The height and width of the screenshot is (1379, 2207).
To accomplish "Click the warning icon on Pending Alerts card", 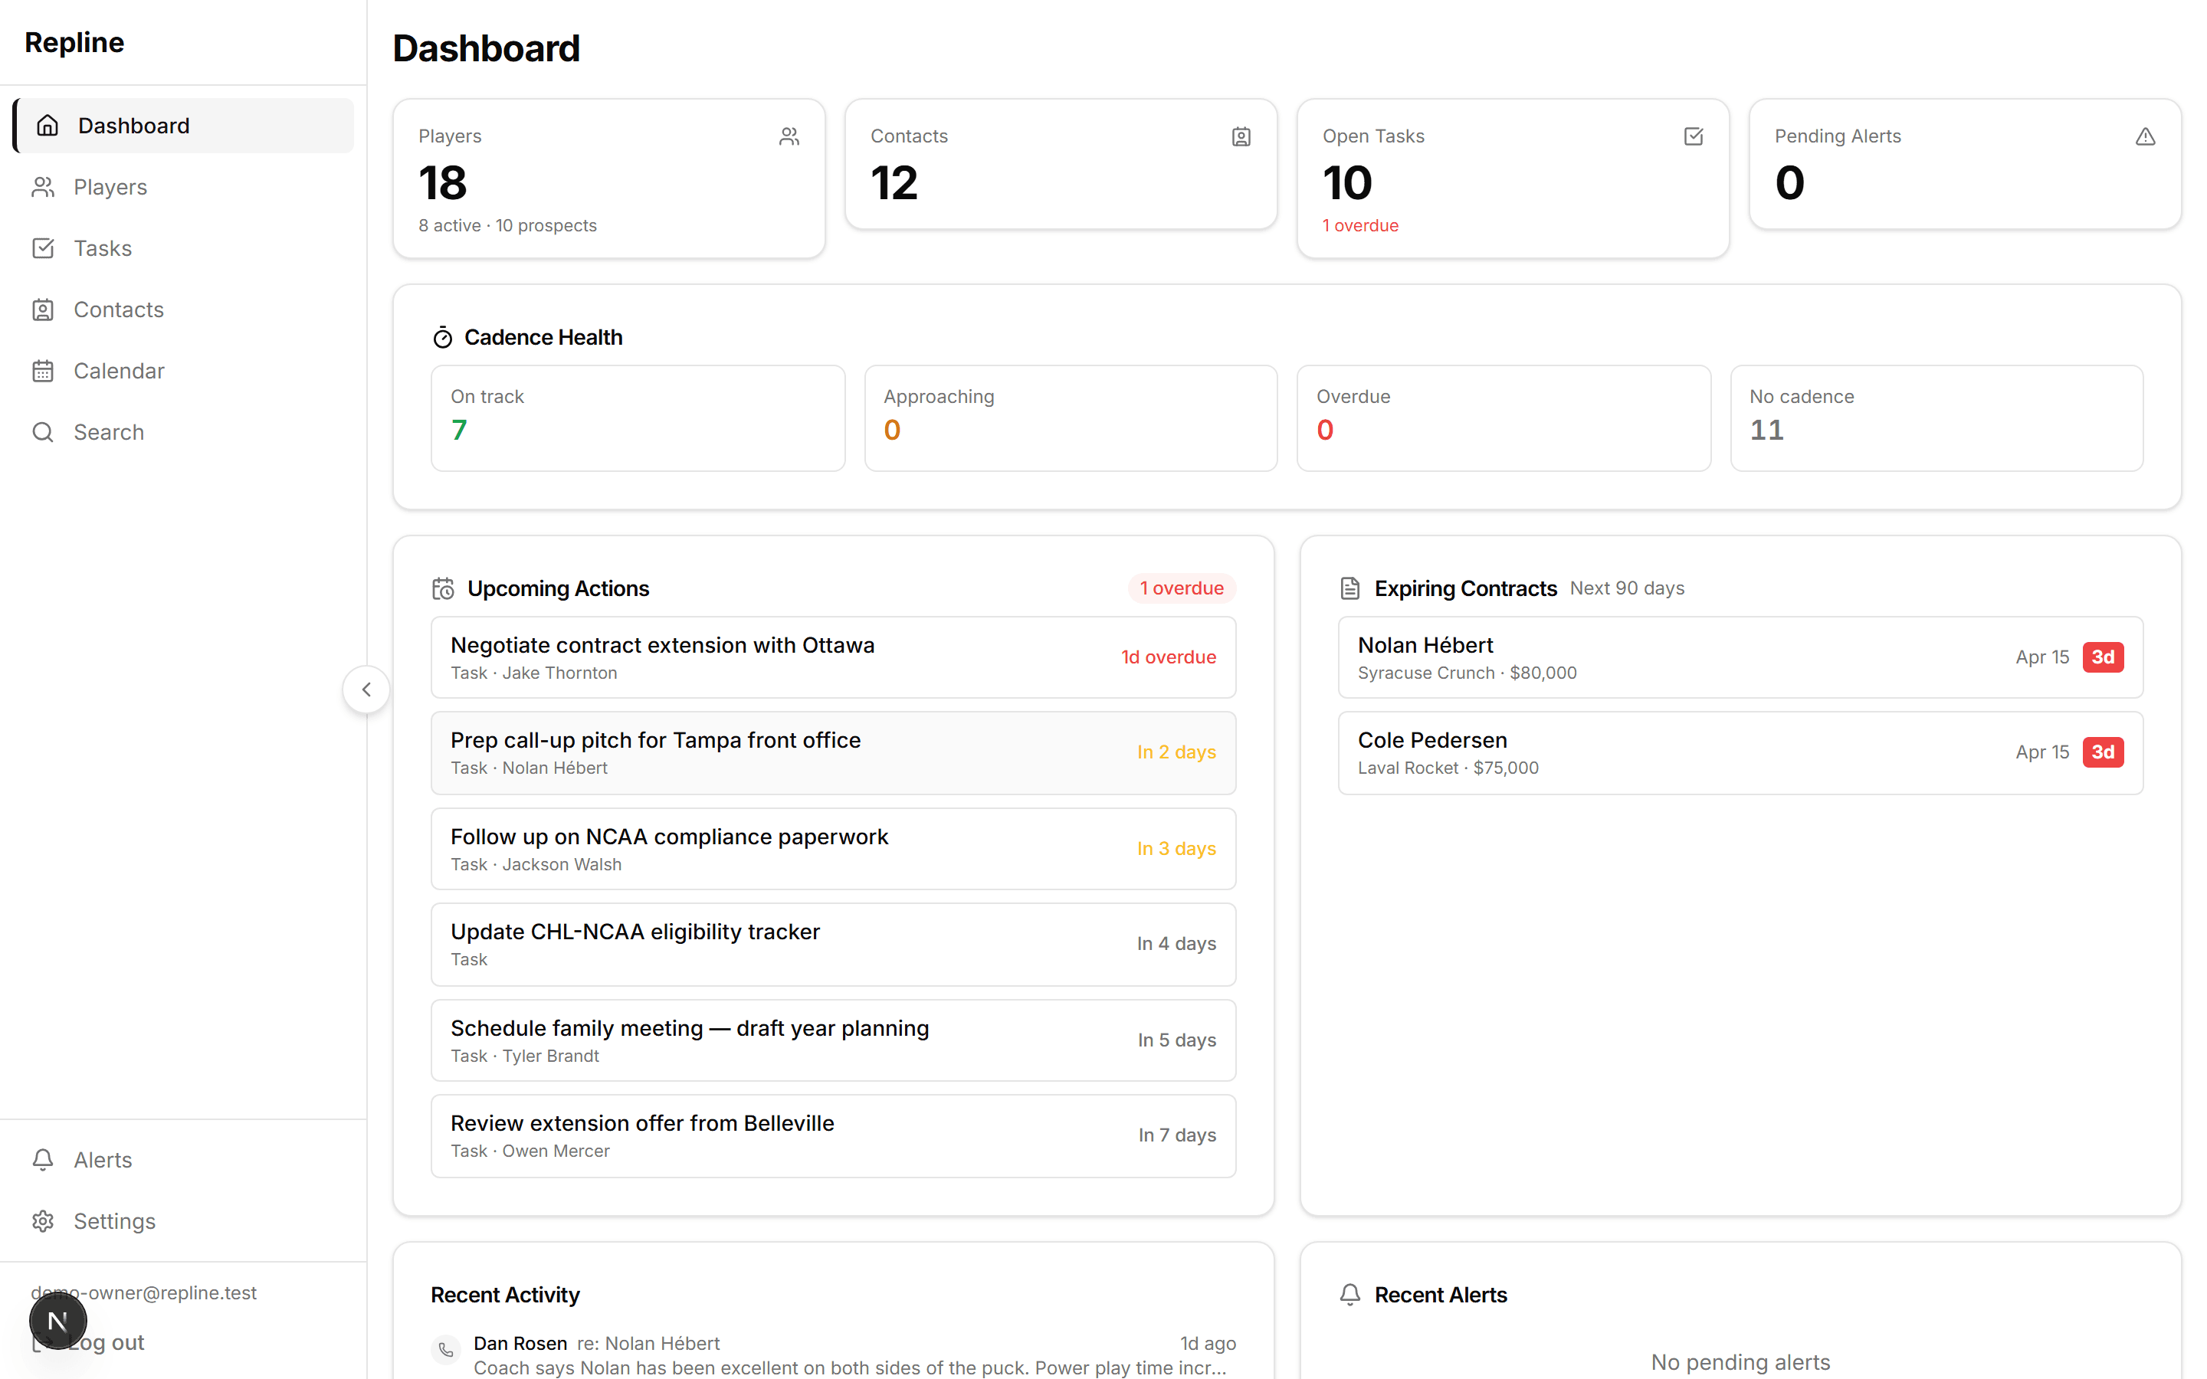I will coord(2145,136).
